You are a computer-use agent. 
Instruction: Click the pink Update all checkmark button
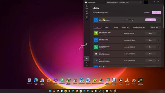(x=156, y=13)
